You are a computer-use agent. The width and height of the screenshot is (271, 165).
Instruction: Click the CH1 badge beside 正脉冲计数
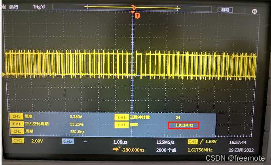pos(122,117)
